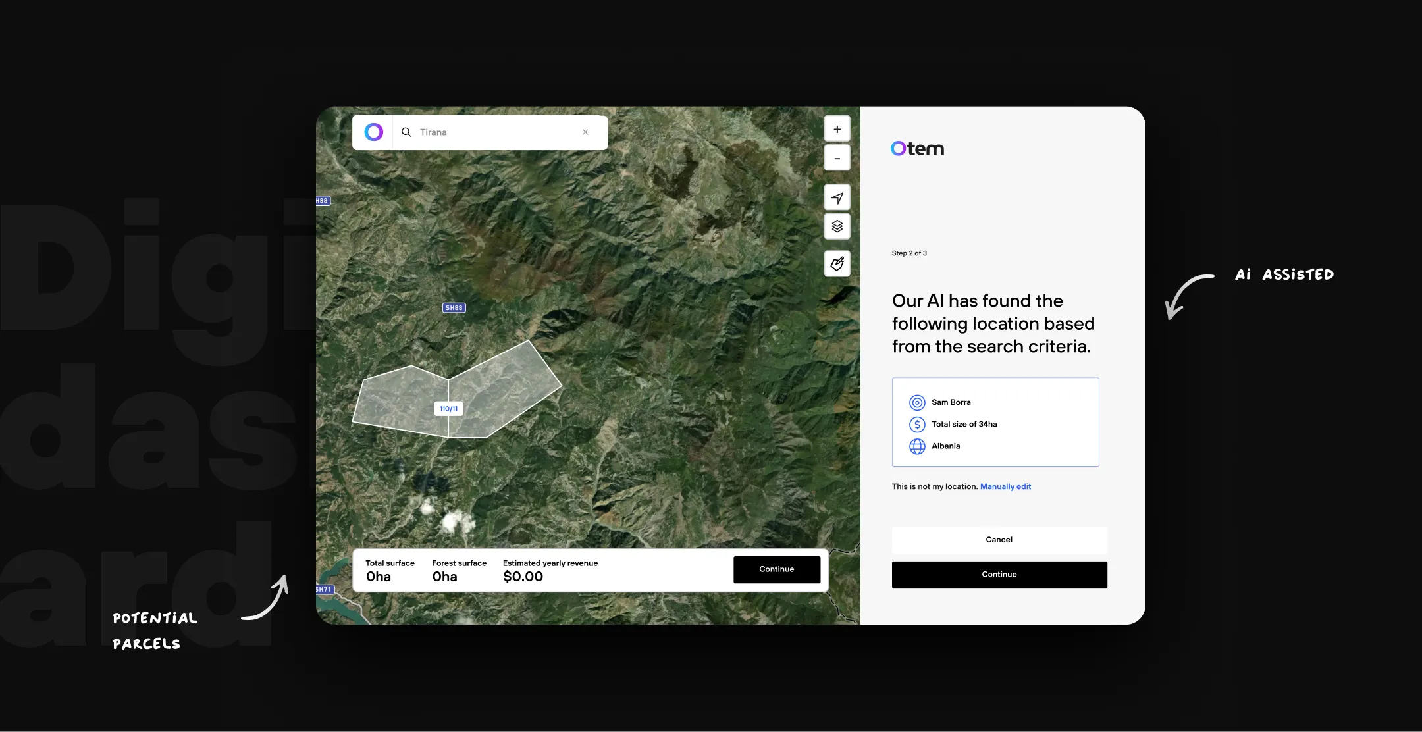The image size is (1422, 732).
Task: Click the dollar icon beside Total size
Action: (917, 425)
